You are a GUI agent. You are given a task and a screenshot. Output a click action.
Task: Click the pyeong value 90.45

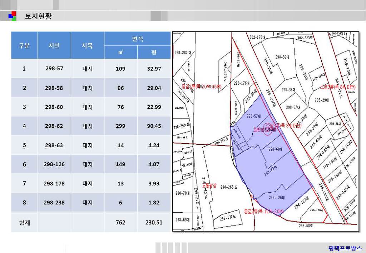(x=154, y=126)
